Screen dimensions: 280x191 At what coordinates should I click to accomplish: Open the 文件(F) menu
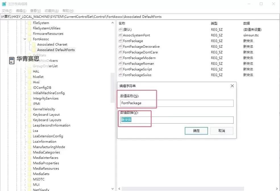coord(7,11)
